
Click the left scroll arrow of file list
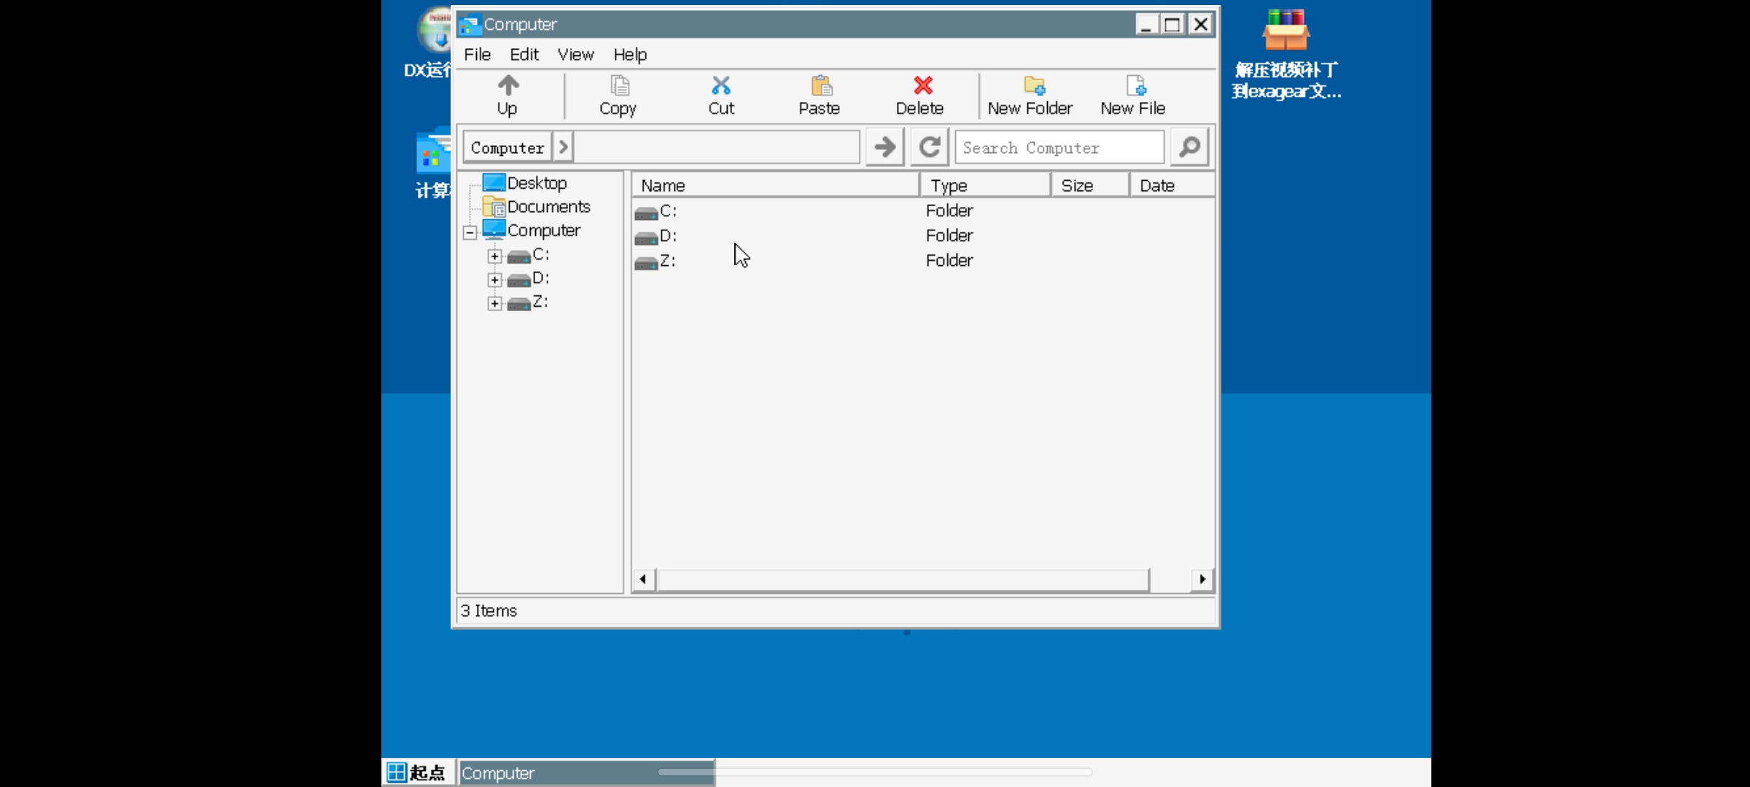pos(643,579)
